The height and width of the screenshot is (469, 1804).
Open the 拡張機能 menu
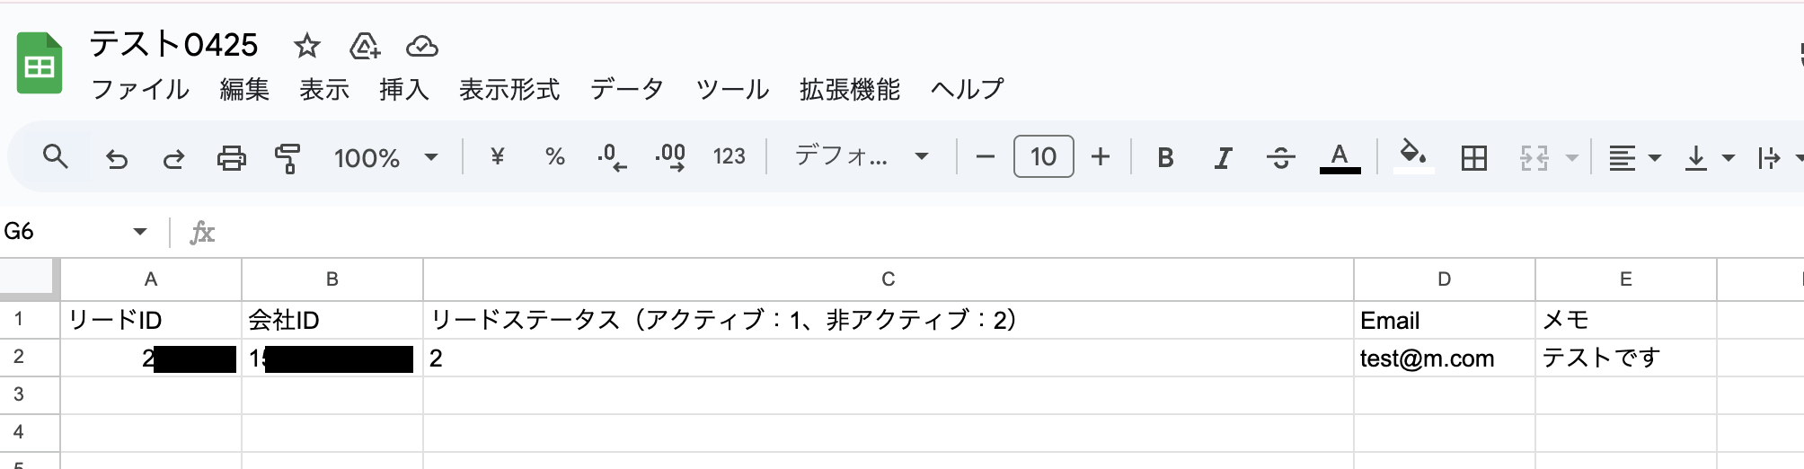pos(849,89)
